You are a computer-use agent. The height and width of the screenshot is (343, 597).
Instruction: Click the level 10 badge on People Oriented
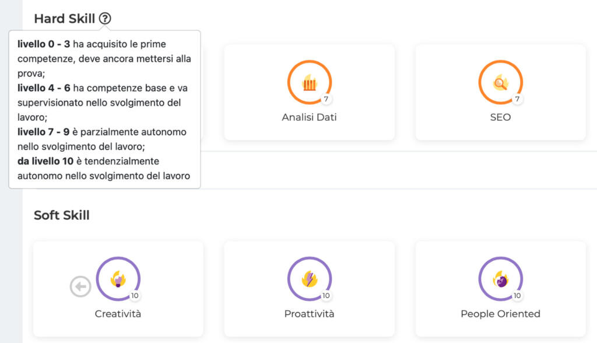[x=517, y=296]
